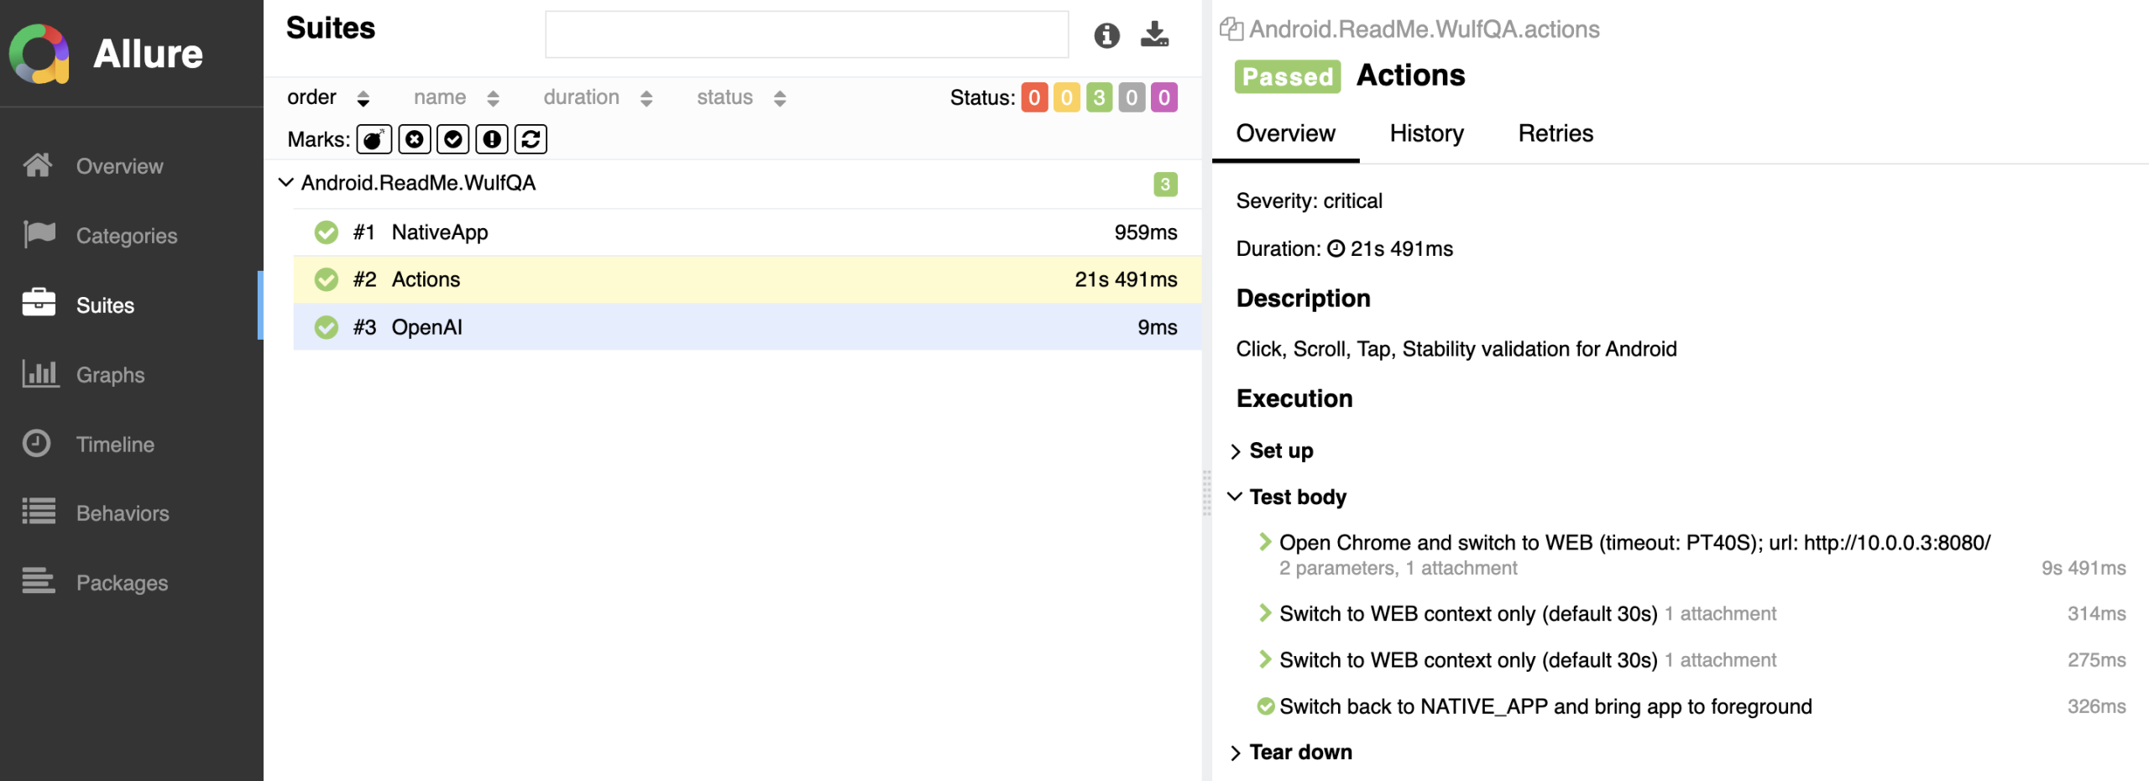The height and width of the screenshot is (781, 2149).
Task: Toggle the retries mark filter
Action: [531, 139]
